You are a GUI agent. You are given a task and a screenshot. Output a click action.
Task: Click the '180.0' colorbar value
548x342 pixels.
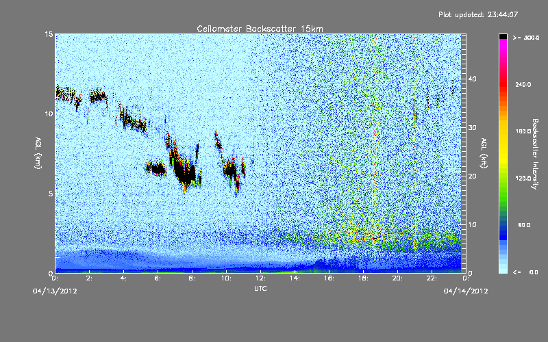pyautogui.click(x=523, y=131)
